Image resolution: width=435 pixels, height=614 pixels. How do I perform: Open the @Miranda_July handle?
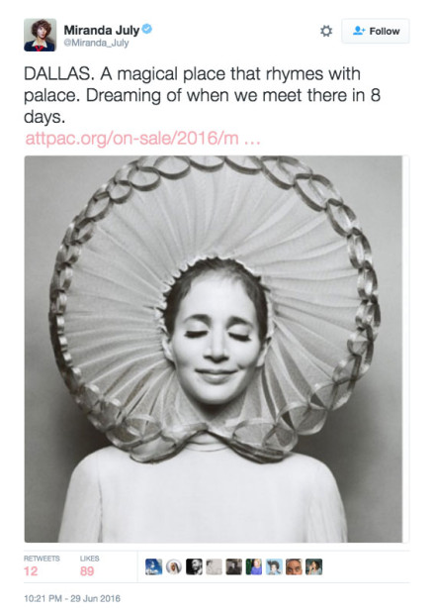pos(96,43)
